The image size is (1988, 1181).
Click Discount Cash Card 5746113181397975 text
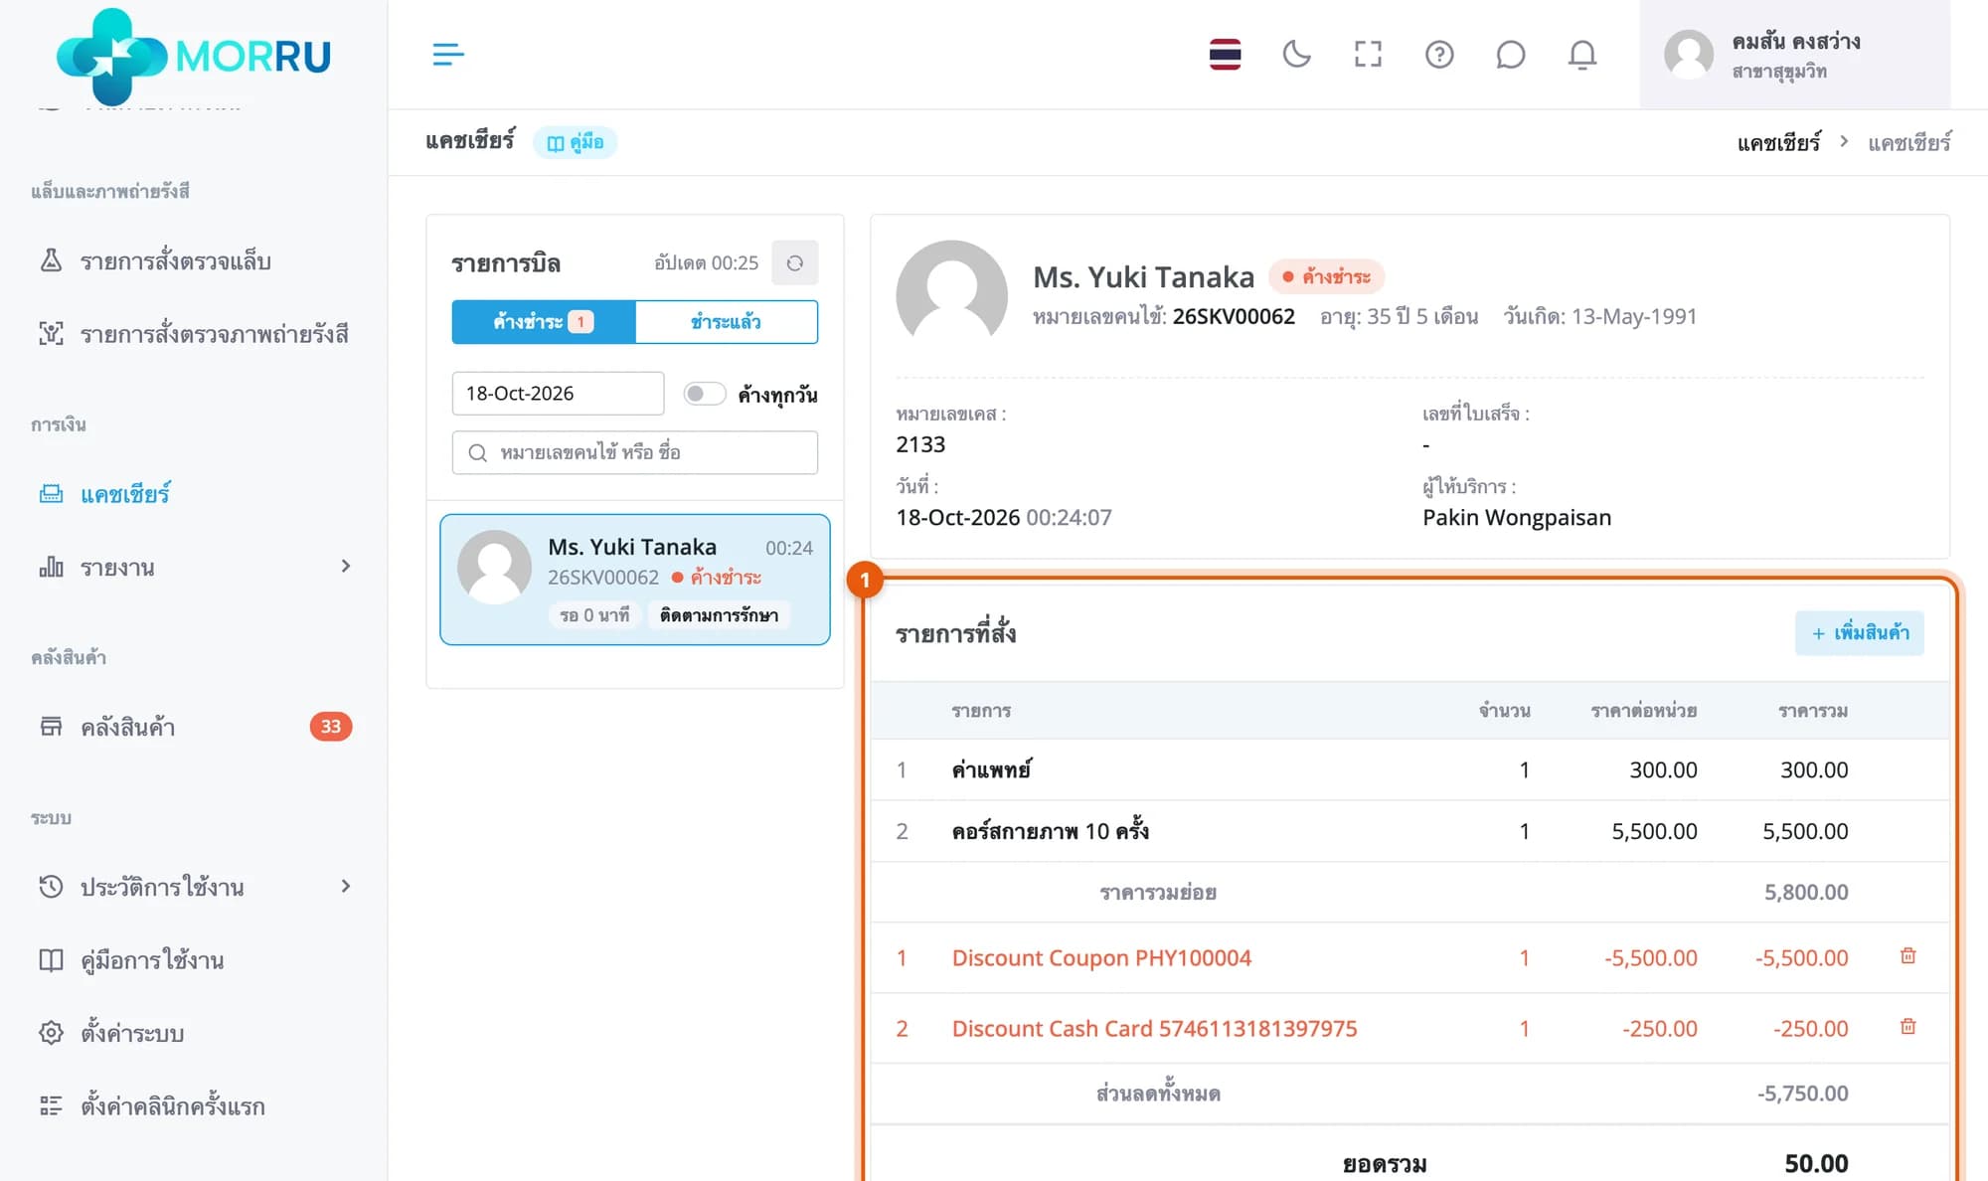(1154, 1029)
